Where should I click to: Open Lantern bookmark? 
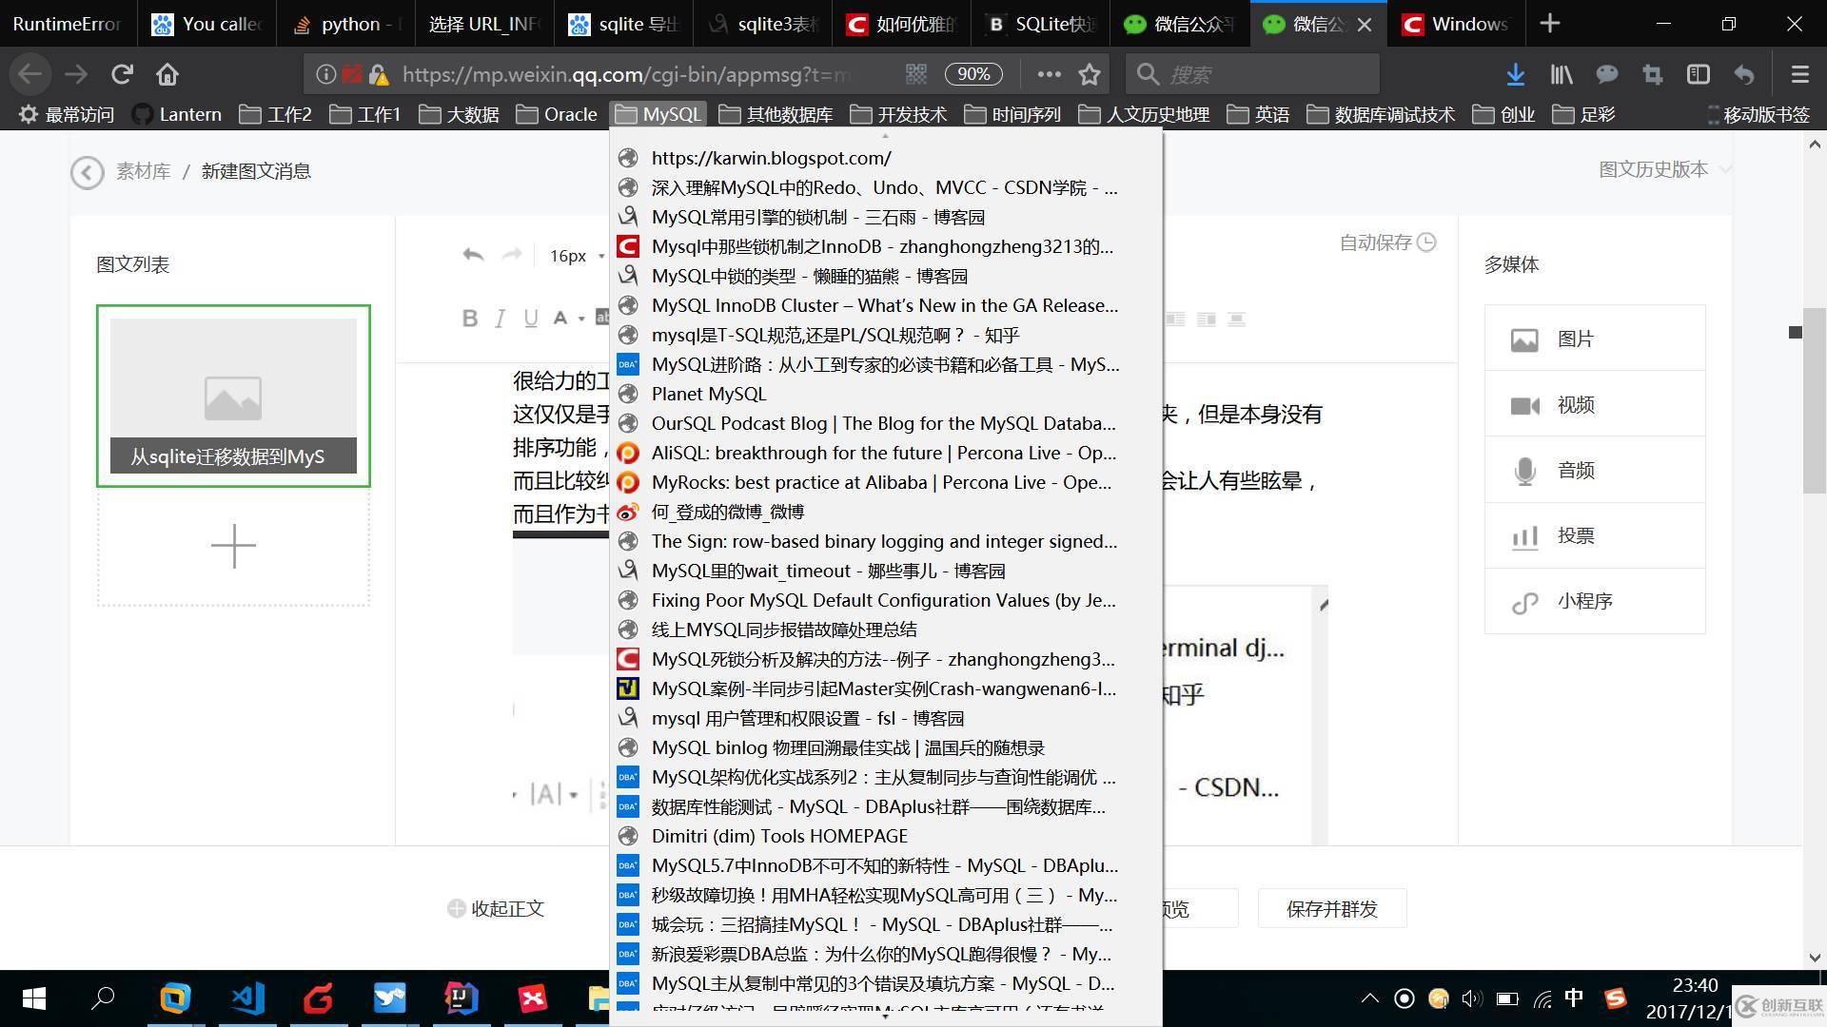(177, 114)
